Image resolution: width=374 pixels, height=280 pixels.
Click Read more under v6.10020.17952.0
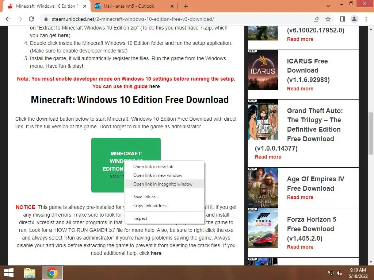(300, 39)
